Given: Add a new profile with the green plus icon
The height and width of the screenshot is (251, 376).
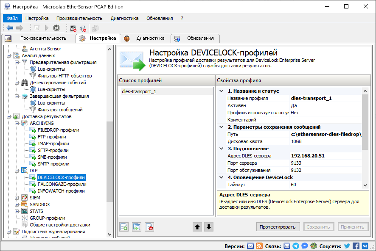Looking at the screenshot, I should pos(123,226).
